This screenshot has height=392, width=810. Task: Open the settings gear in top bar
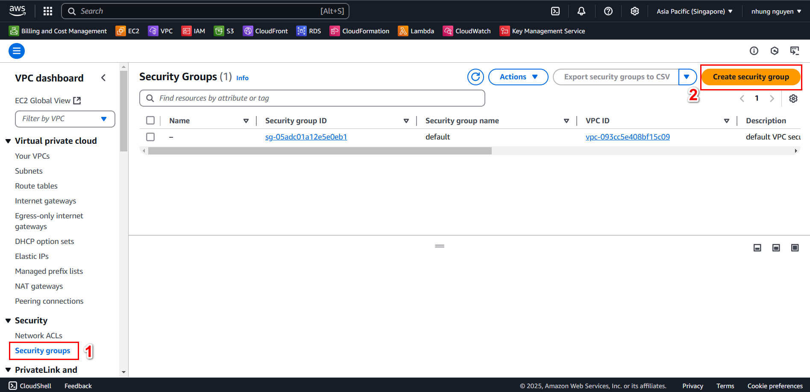(x=635, y=11)
